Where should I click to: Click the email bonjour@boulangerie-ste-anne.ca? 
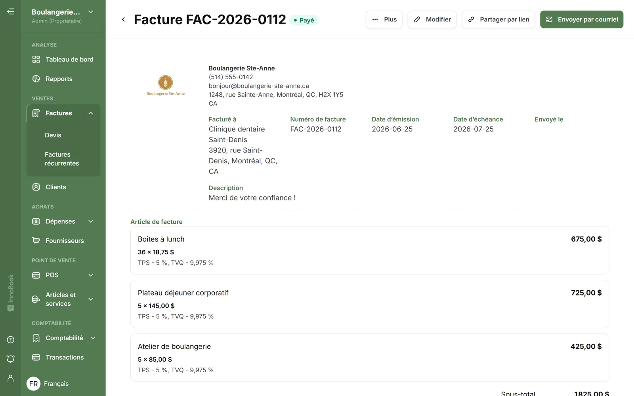pos(259,86)
